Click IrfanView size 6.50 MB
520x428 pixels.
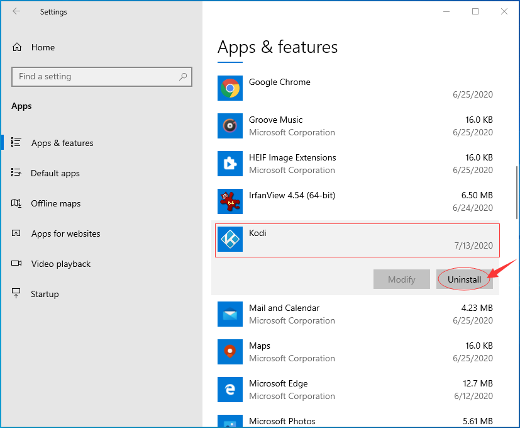[x=477, y=195]
